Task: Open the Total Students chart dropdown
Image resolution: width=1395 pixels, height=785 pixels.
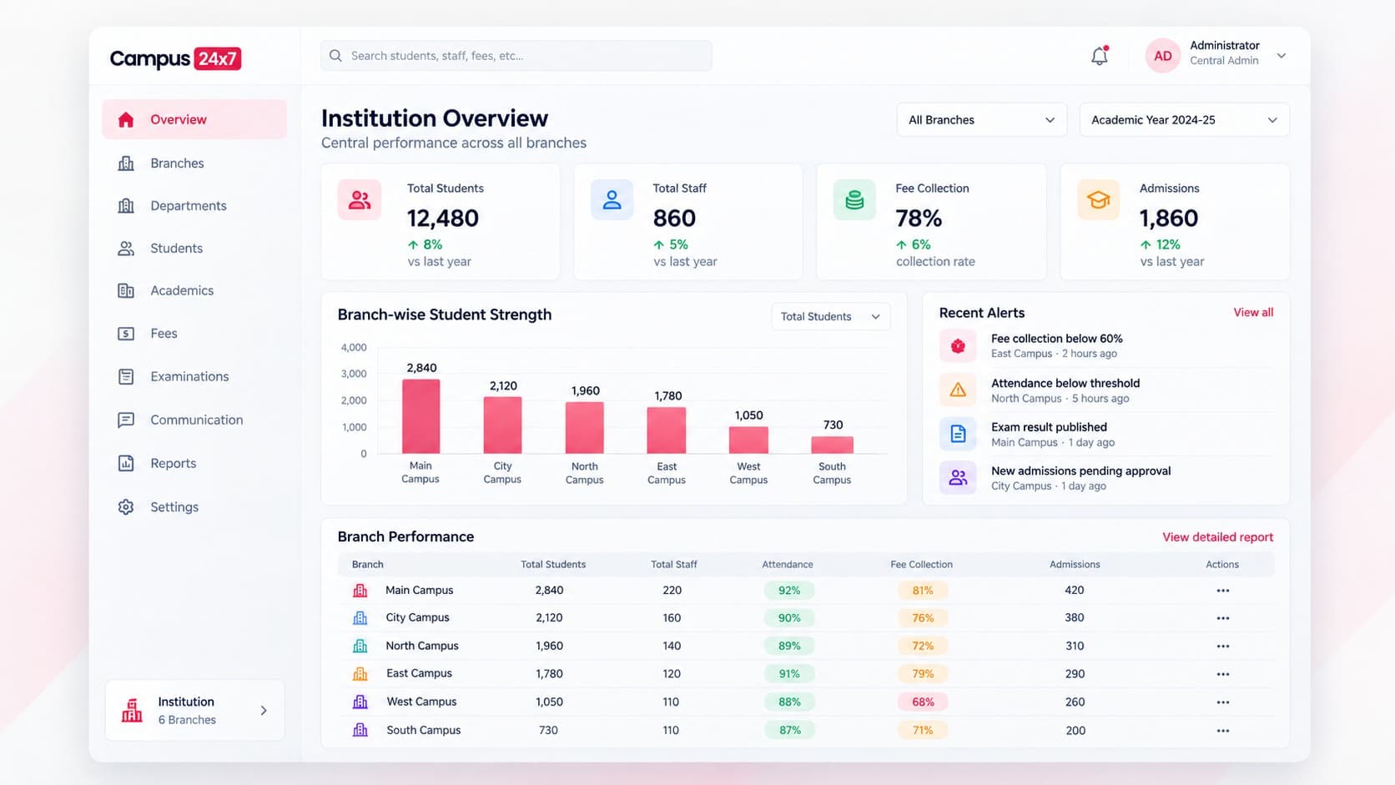Action: click(x=831, y=317)
